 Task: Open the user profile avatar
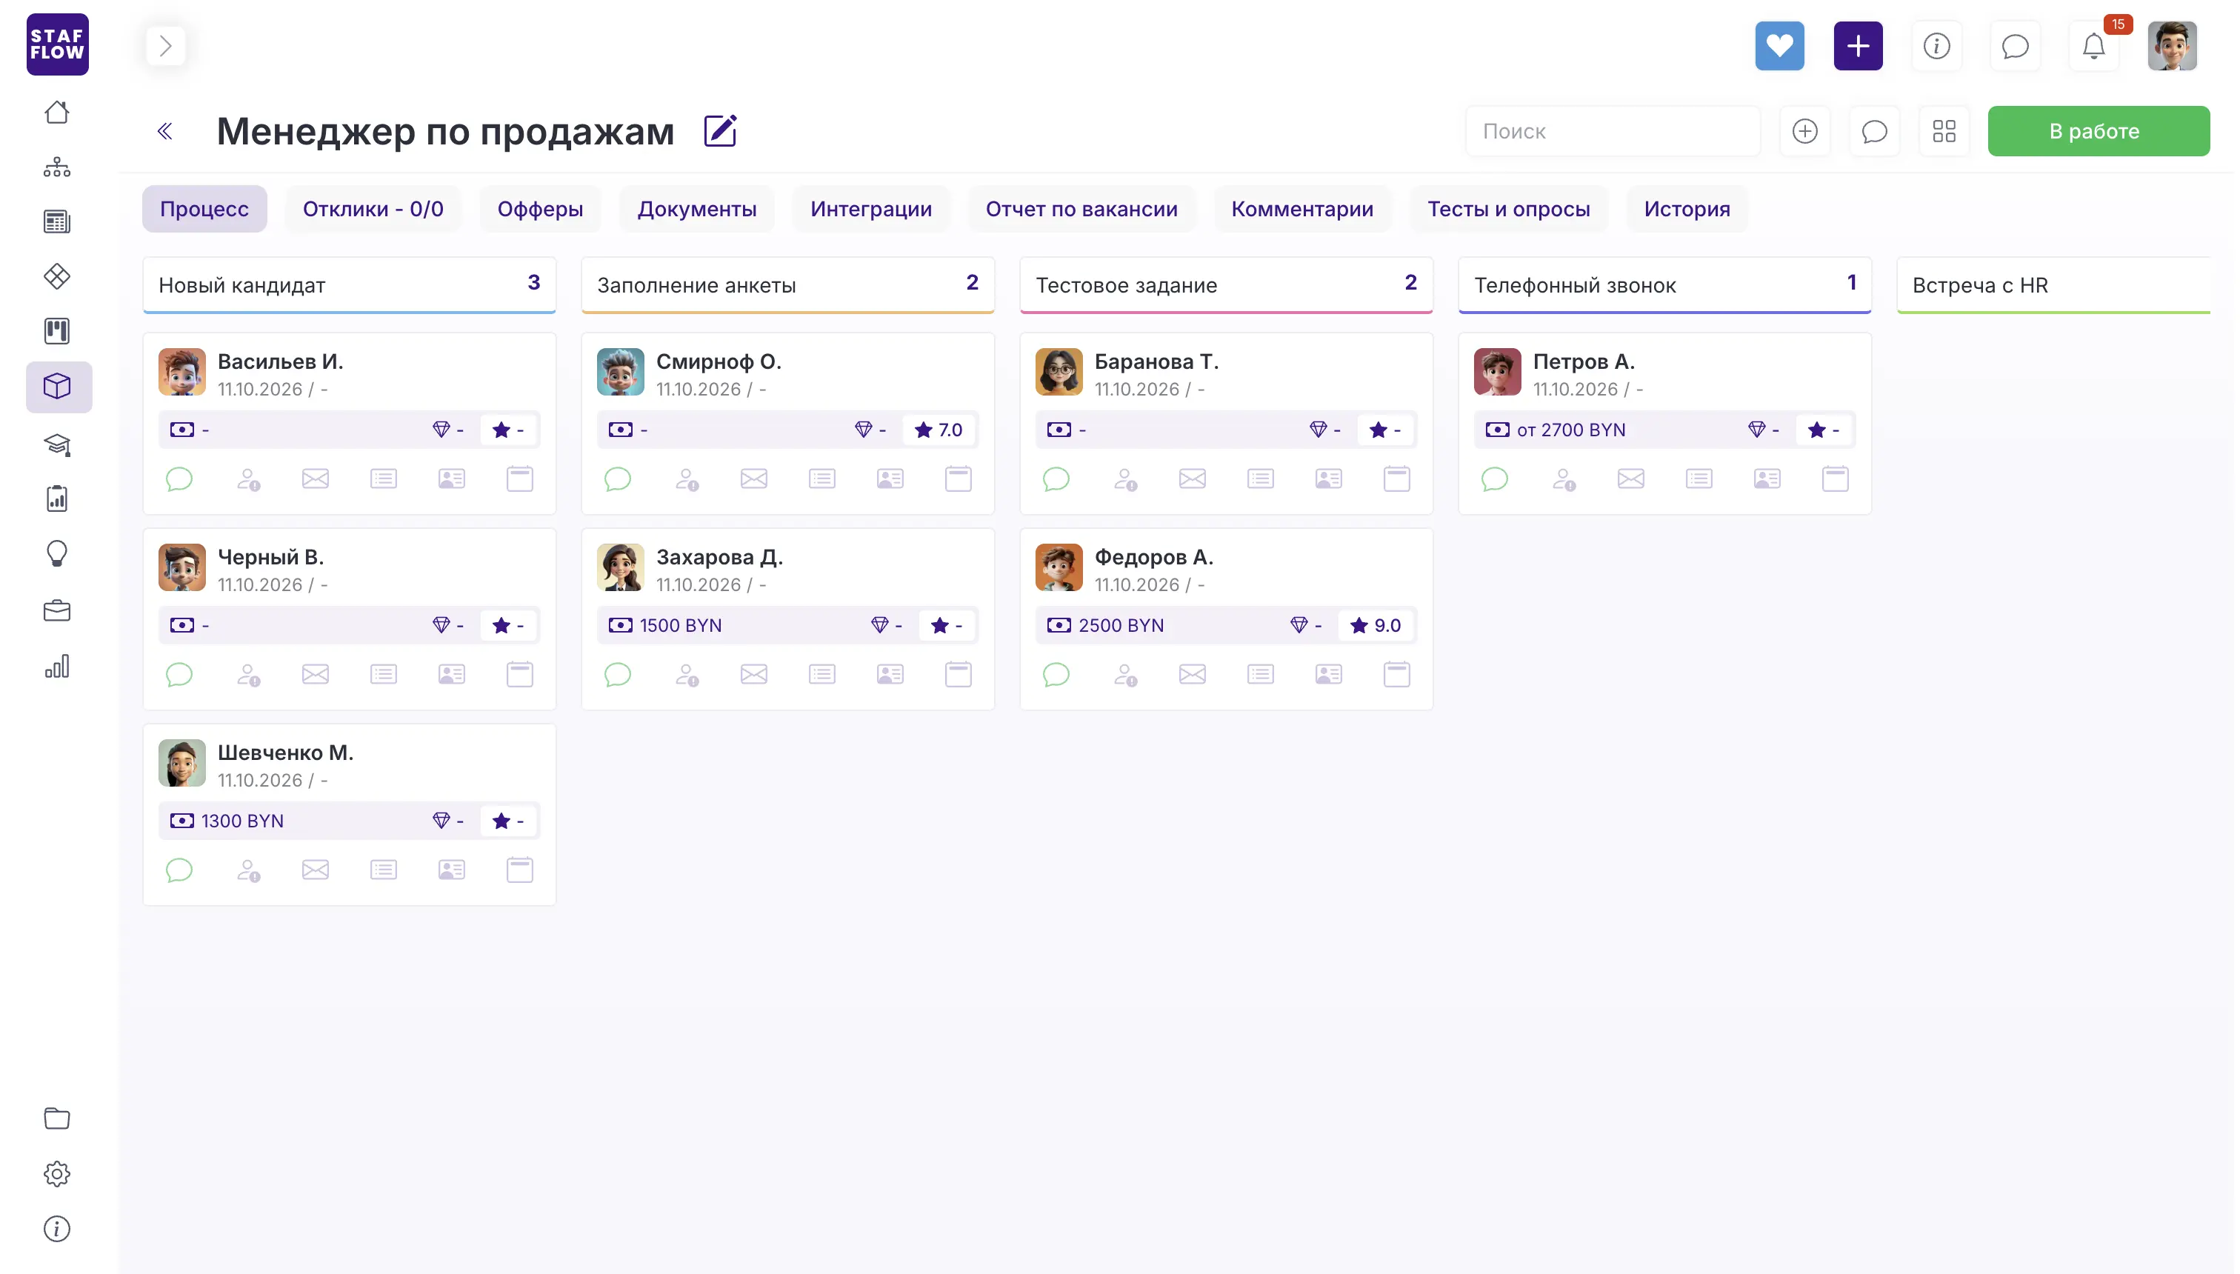tap(2172, 45)
